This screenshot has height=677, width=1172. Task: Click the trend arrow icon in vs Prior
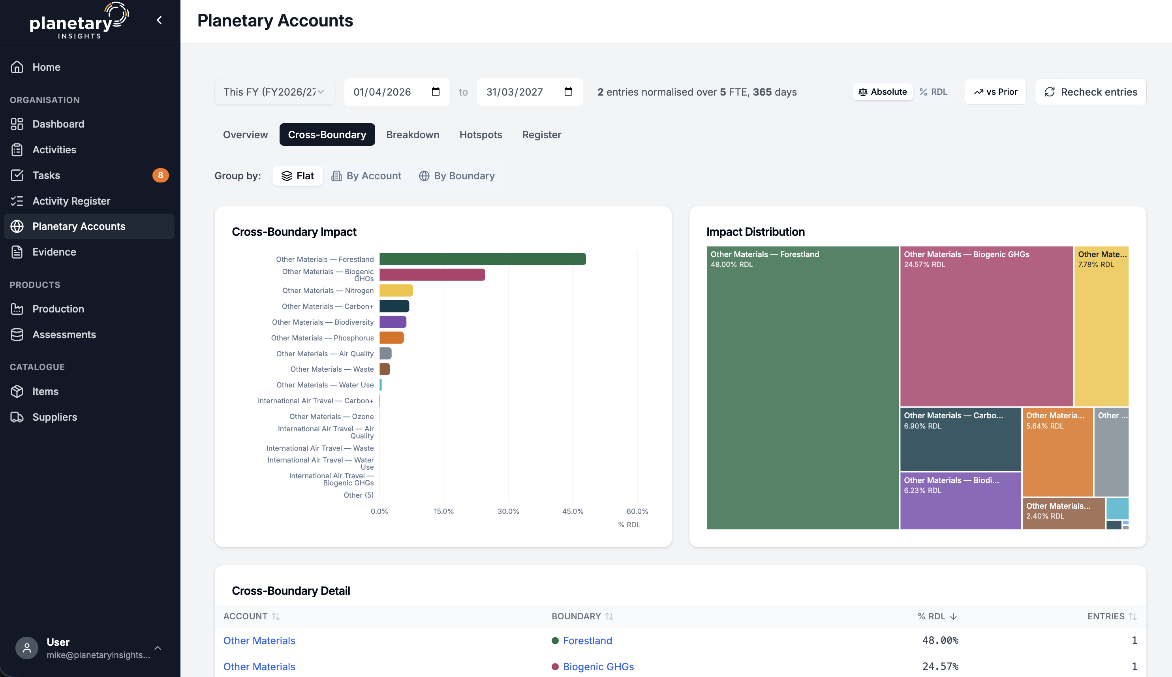(x=978, y=92)
